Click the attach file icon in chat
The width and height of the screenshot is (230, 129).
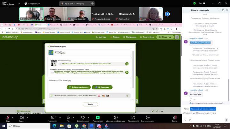(190, 120)
